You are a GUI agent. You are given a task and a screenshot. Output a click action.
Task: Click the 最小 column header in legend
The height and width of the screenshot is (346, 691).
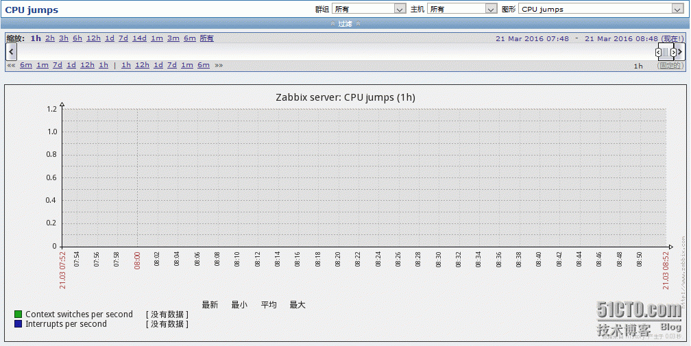[239, 305]
